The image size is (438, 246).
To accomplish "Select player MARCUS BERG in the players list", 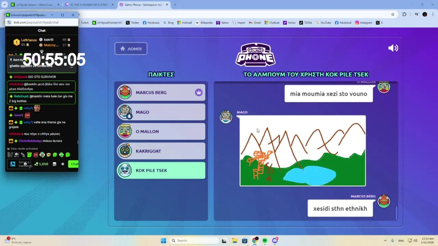I will click(161, 93).
